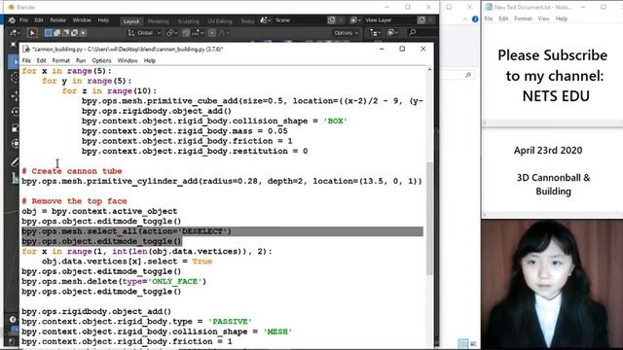Image resolution: width=623 pixels, height=350 pixels.
Task: Open Notepad View menu
Action: [543, 18]
